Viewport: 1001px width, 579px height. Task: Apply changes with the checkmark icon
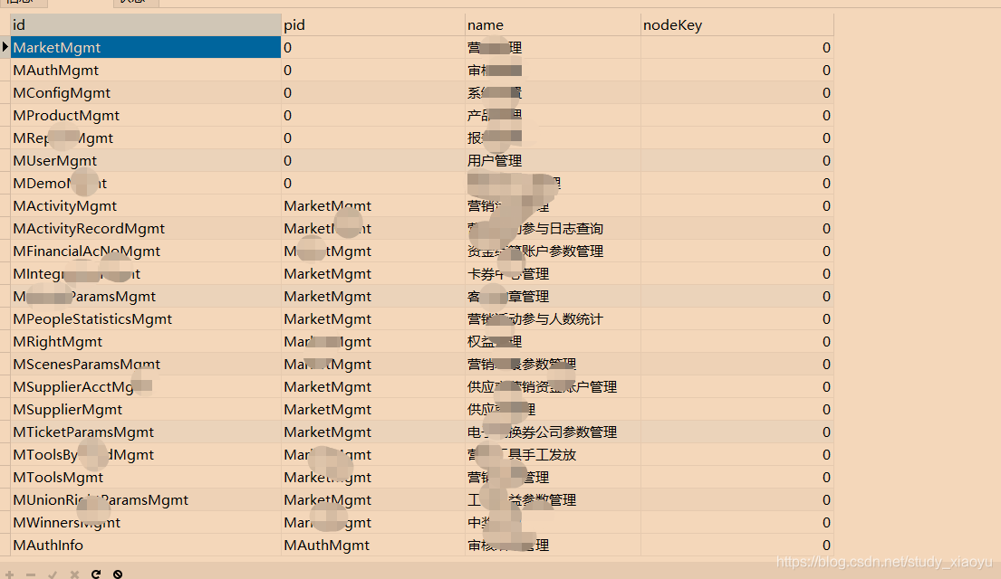(x=53, y=574)
